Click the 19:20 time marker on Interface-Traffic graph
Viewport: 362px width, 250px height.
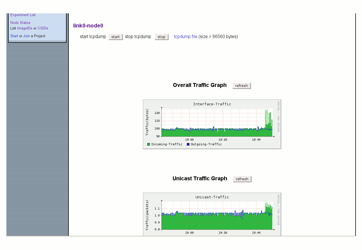[x=223, y=140]
